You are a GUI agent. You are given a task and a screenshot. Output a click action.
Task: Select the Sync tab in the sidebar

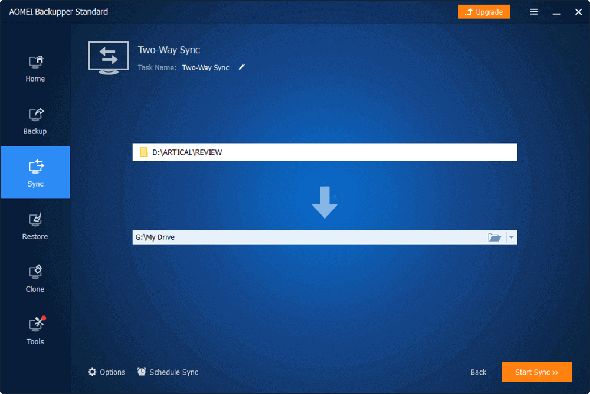(x=35, y=172)
